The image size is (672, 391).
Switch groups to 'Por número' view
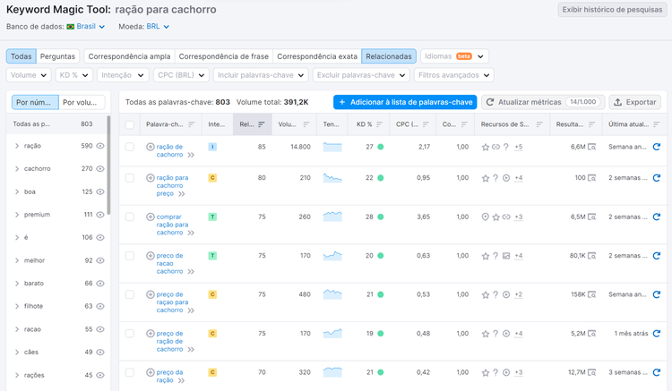point(35,102)
